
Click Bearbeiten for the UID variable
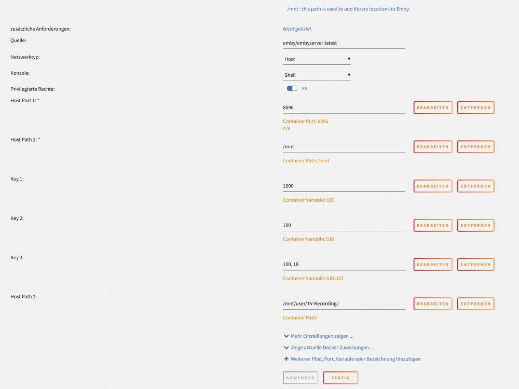(x=433, y=186)
